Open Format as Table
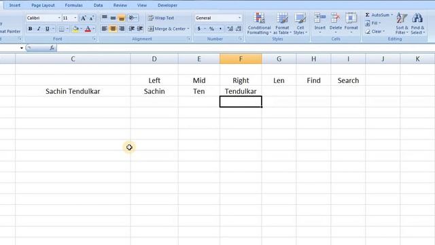The width and height of the screenshot is (435, 245). coord(282,24)
